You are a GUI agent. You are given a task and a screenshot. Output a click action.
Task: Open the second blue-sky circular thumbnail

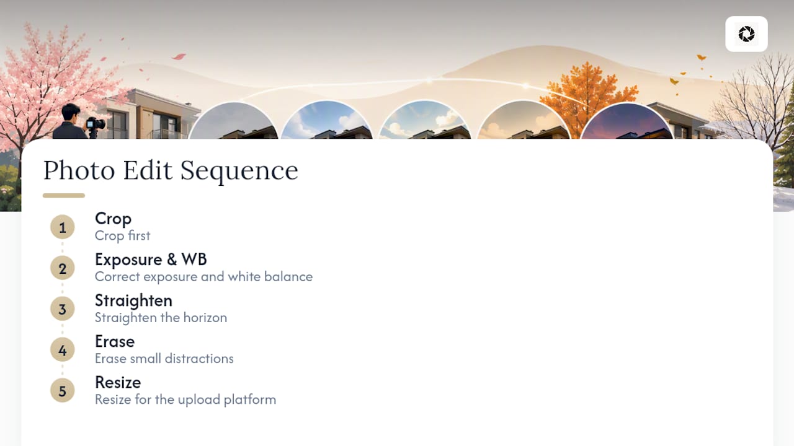[x=326, y=120]
